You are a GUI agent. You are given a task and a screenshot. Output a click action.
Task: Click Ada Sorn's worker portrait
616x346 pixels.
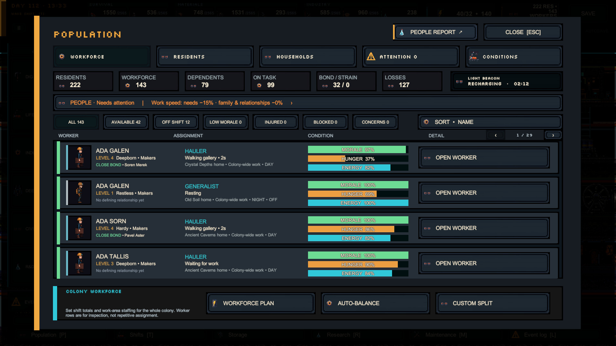click(x=80, y=228)
